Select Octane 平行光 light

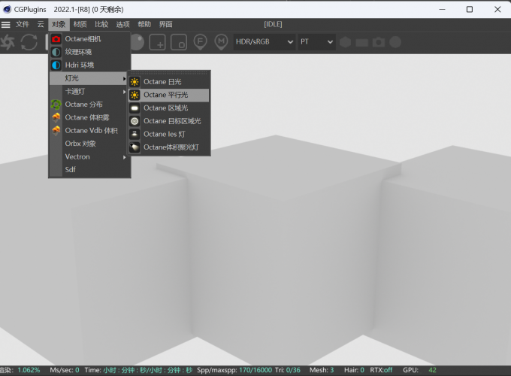point(169,95)
